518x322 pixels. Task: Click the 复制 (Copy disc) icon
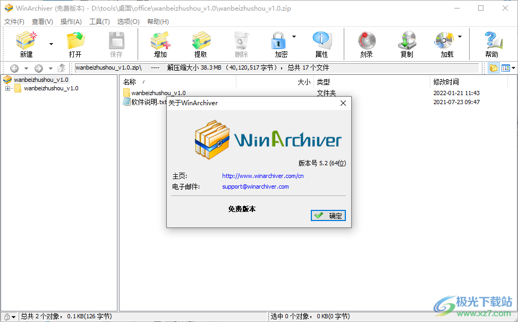[x=407, y=40]
